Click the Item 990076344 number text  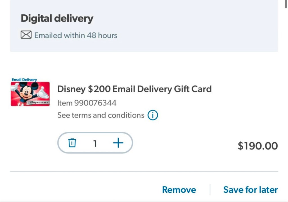[x=87, y=103]
